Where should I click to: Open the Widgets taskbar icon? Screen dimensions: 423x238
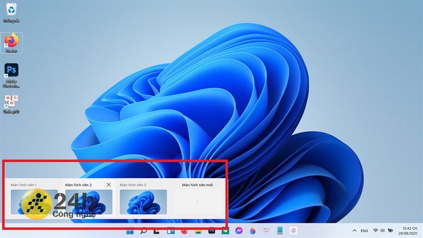(x=170, y=231)
